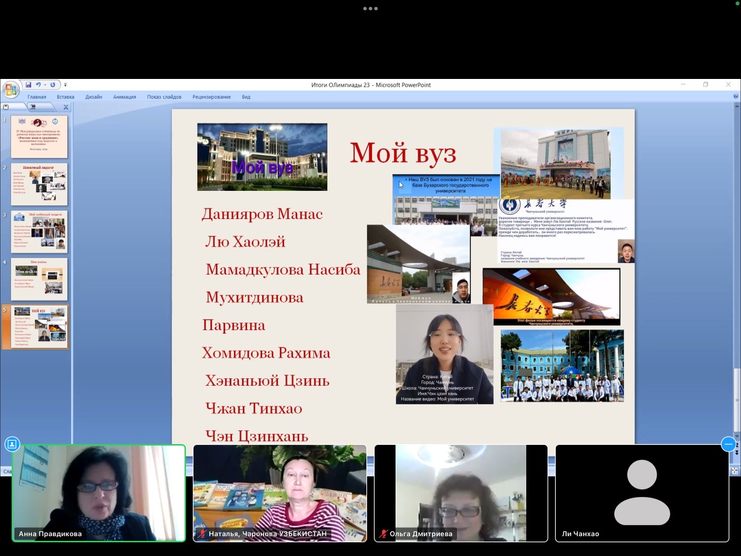Collapse video strip with blue minus button
This screenshot has height=556, width=741.
tap(728, 444)
